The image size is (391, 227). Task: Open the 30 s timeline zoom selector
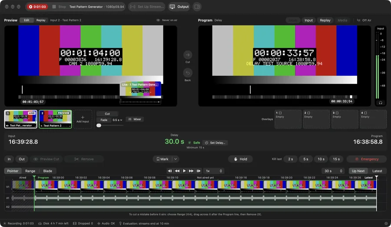tap(333, 171)
